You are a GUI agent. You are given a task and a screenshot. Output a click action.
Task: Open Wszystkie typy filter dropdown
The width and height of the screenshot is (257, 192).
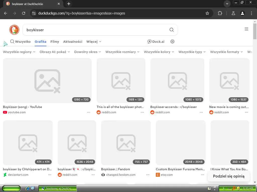192,52
